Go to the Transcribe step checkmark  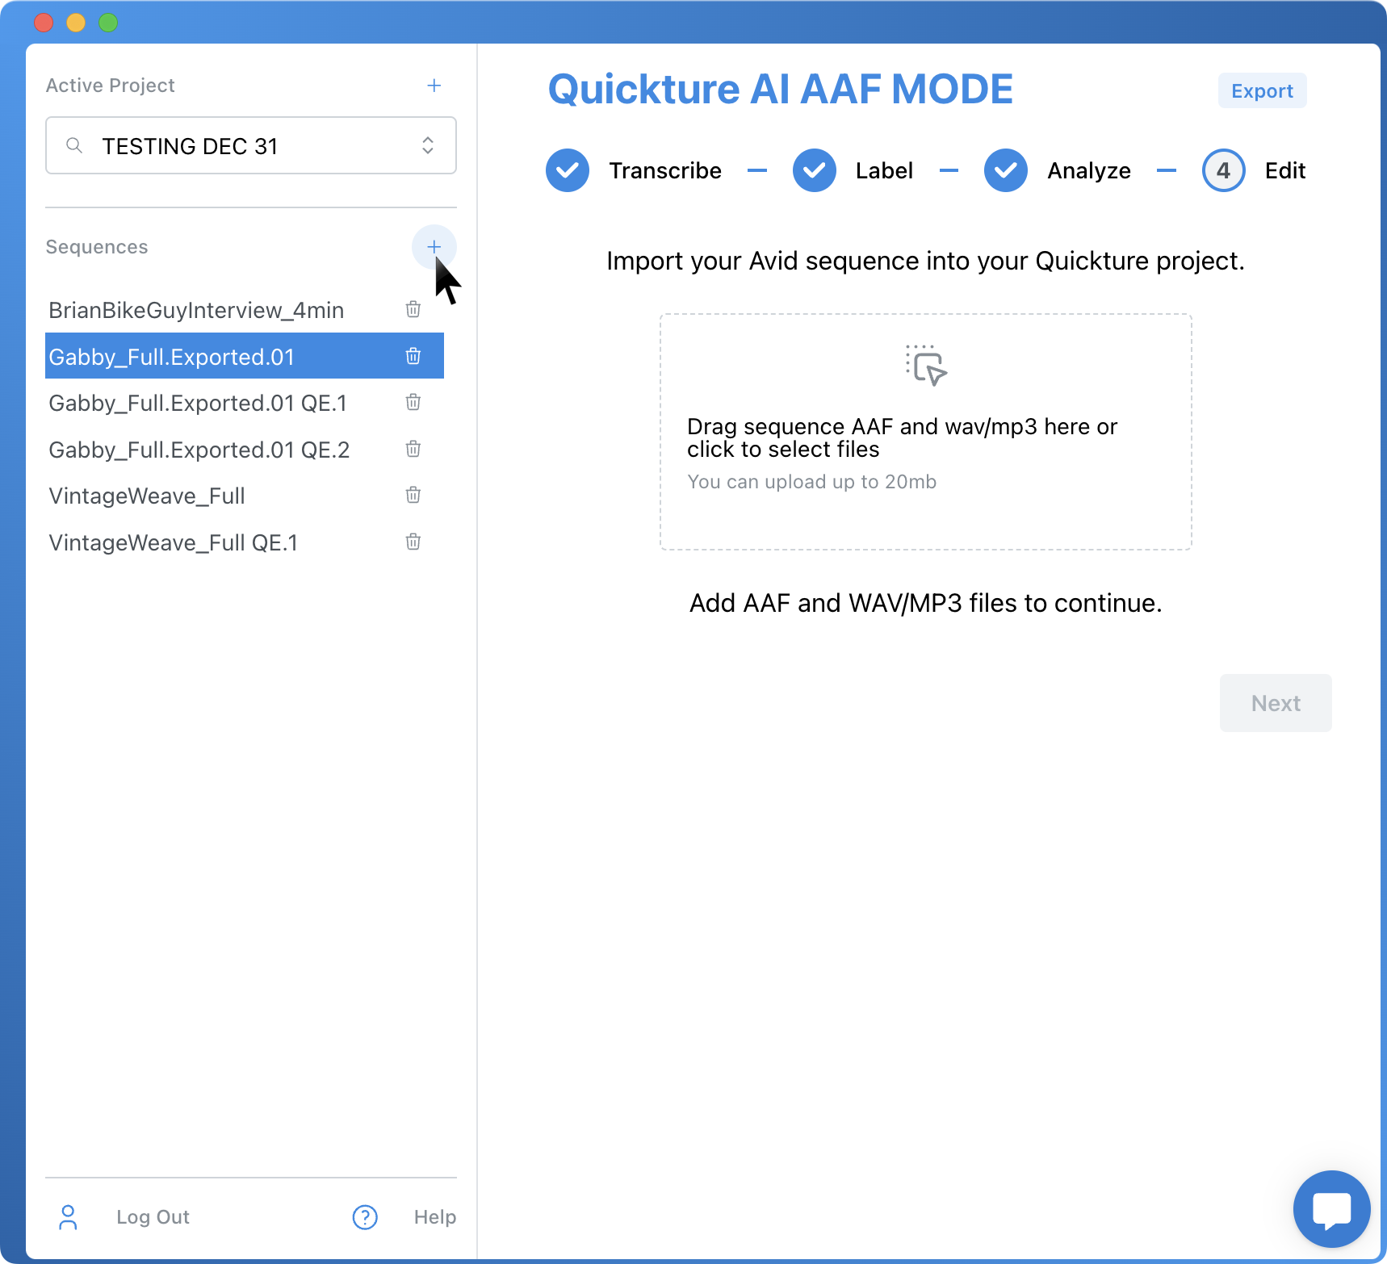click(568, 170)
